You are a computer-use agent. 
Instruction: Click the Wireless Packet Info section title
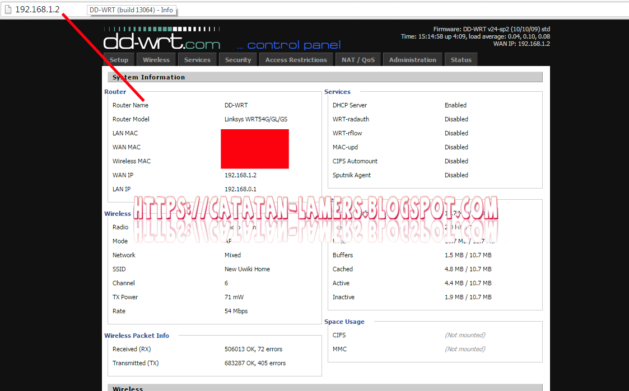coord(137,336)
